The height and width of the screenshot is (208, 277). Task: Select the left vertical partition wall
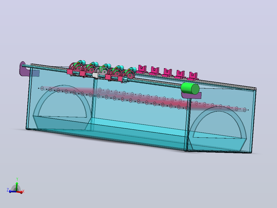click(x=94, y=105)
